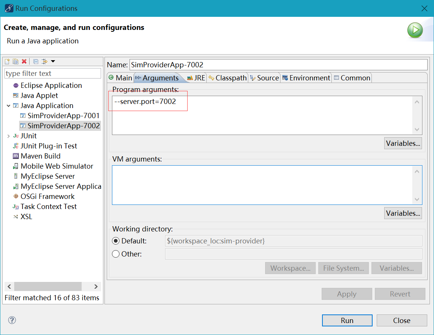This screenshot has width=434, height=335.
Task: Select the OSGi Framework configuration type
Action: (x=47, y=197)
